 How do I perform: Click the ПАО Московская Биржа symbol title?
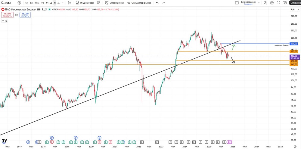tap(25, 9)
